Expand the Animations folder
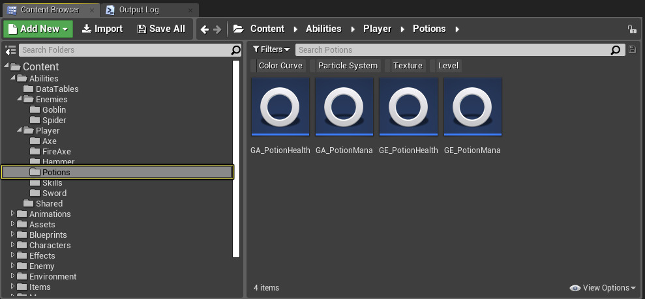Image resolution: width=645 pixels, height=299 pixels. point(12,214)
